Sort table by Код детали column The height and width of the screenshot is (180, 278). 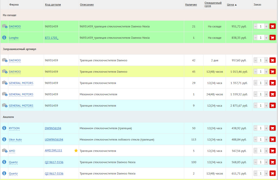[53, 5]
